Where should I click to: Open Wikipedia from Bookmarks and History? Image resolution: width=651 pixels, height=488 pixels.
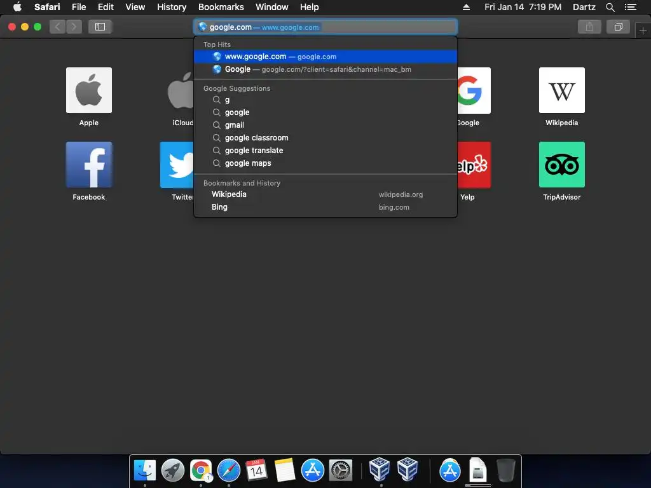325,194
